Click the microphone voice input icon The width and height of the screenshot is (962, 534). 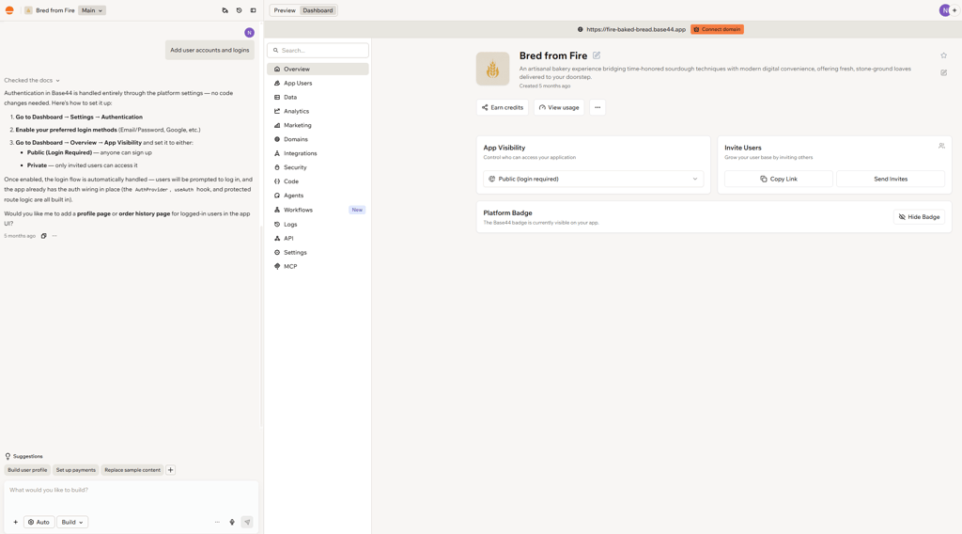(232, 523)
